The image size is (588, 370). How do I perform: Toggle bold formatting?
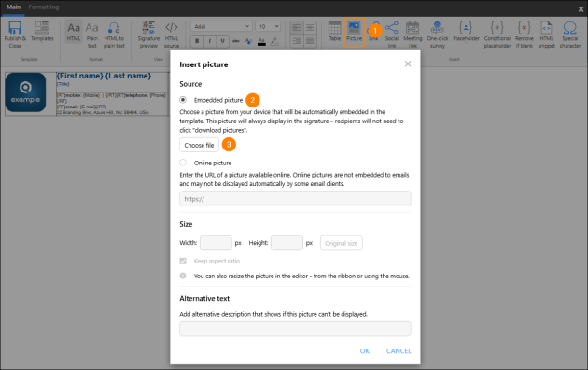tap(197, 41)
